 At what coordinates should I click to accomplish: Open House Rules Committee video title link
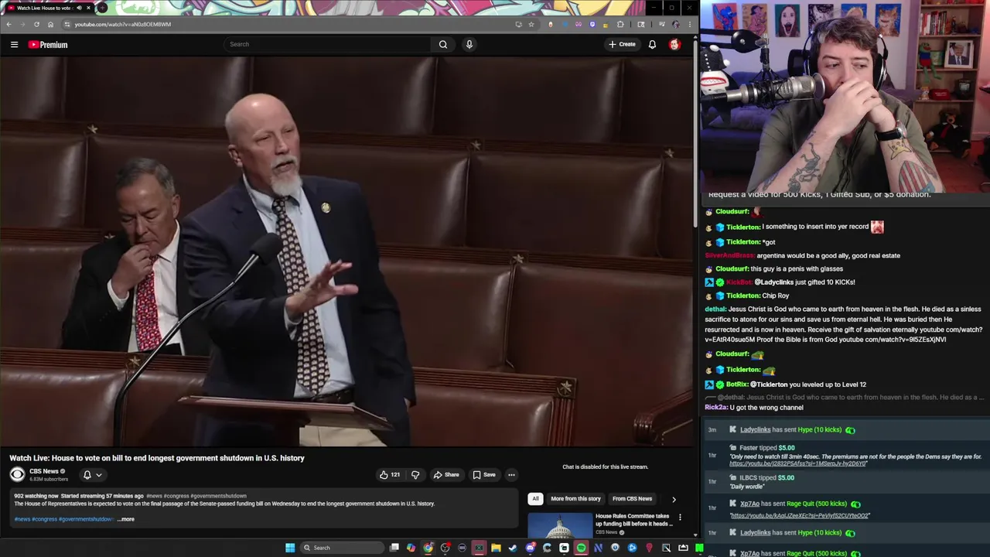633,520
